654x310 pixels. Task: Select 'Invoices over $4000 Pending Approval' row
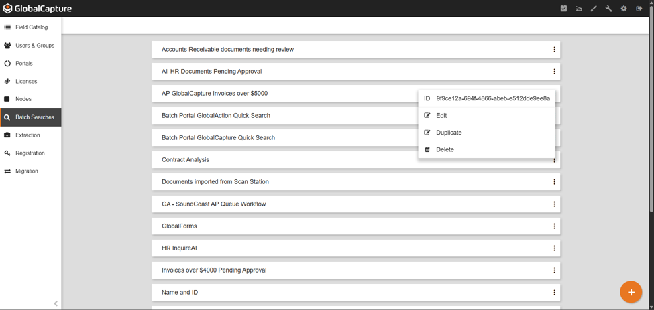[x=356, y=270]
